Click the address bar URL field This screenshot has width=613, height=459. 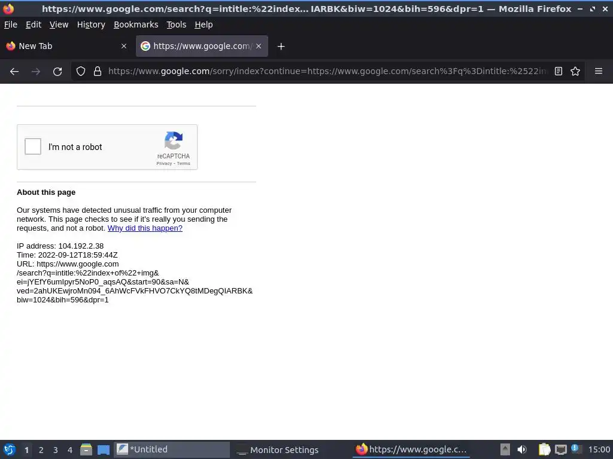coord(327,72)
